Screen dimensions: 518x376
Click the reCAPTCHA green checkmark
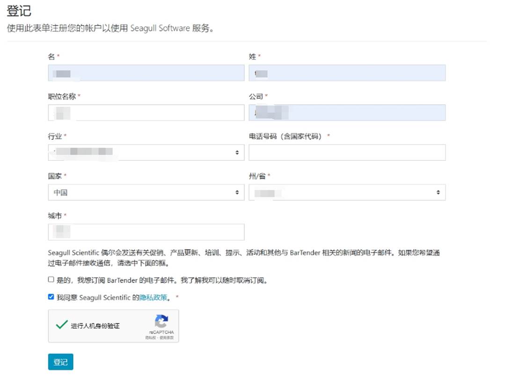(62, 325)
